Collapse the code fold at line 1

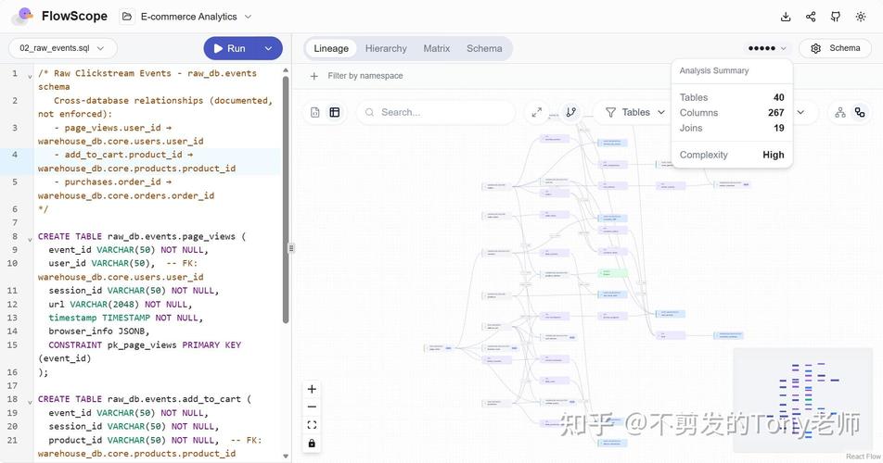pyautogui.click(x=30, y=76)
